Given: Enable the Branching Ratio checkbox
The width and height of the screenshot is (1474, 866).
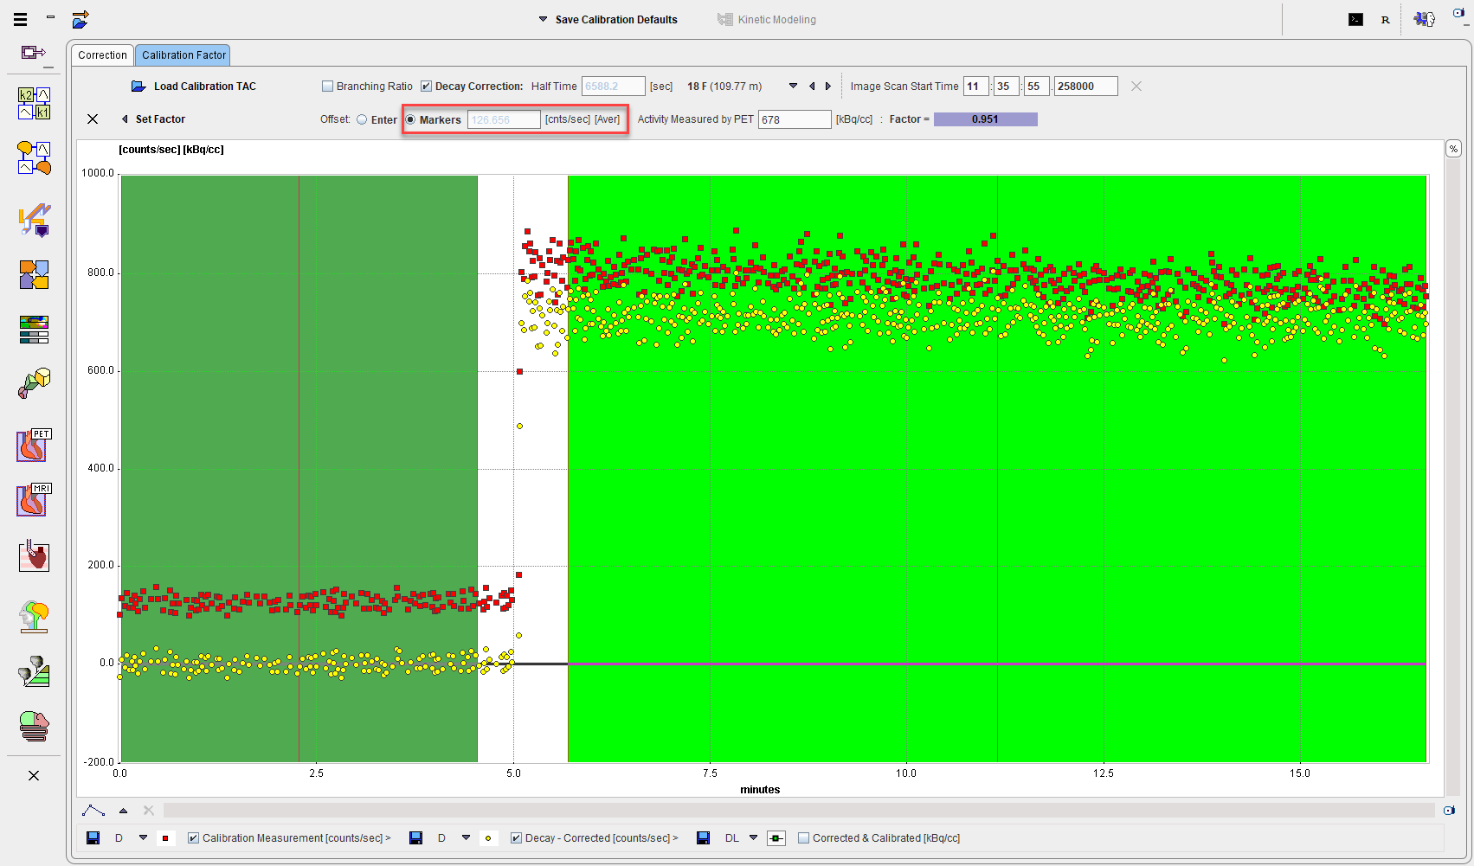Looking at the screenshot, I should coord(327,86).
